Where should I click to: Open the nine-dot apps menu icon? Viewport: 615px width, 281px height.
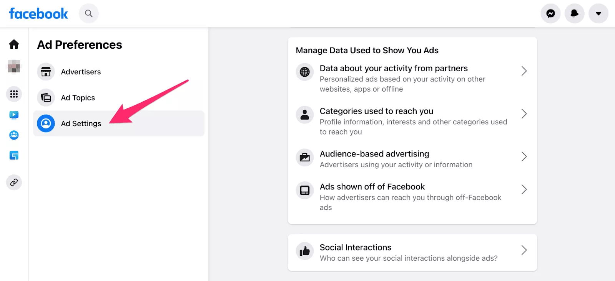(14, 94)
